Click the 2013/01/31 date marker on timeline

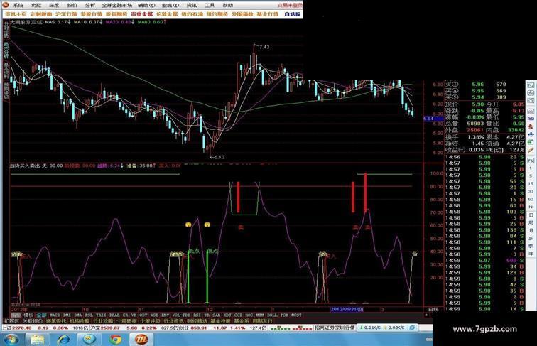pyautogui.click(x=347, y=309)
